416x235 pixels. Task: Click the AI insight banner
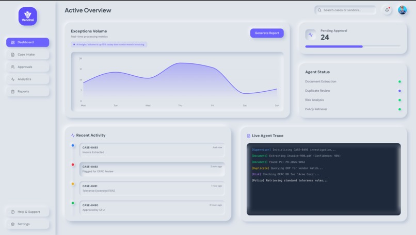(109, 44)
